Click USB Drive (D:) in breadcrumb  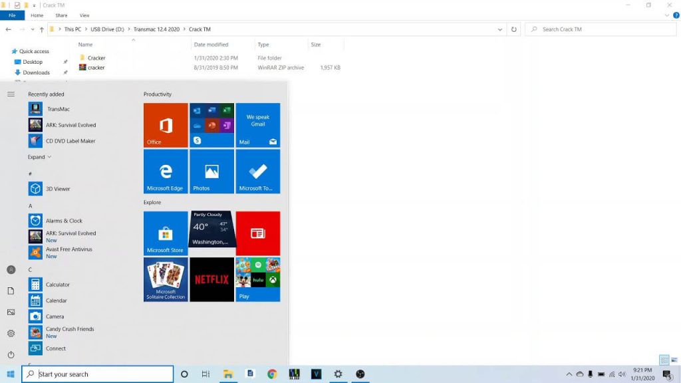tap(107, 29)
